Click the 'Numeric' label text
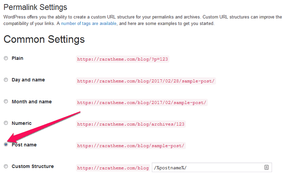The height and width of the screenshot is (181, 282). (x=22, y=123)
